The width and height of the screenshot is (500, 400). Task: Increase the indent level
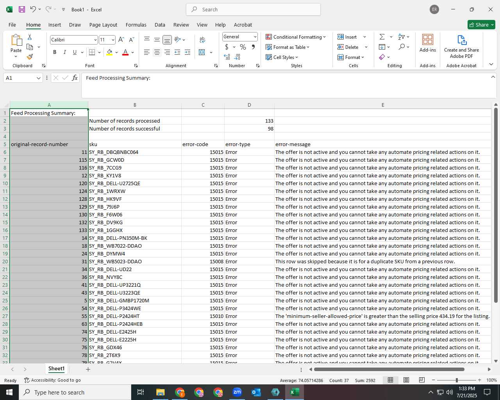[x=187, y=52]
